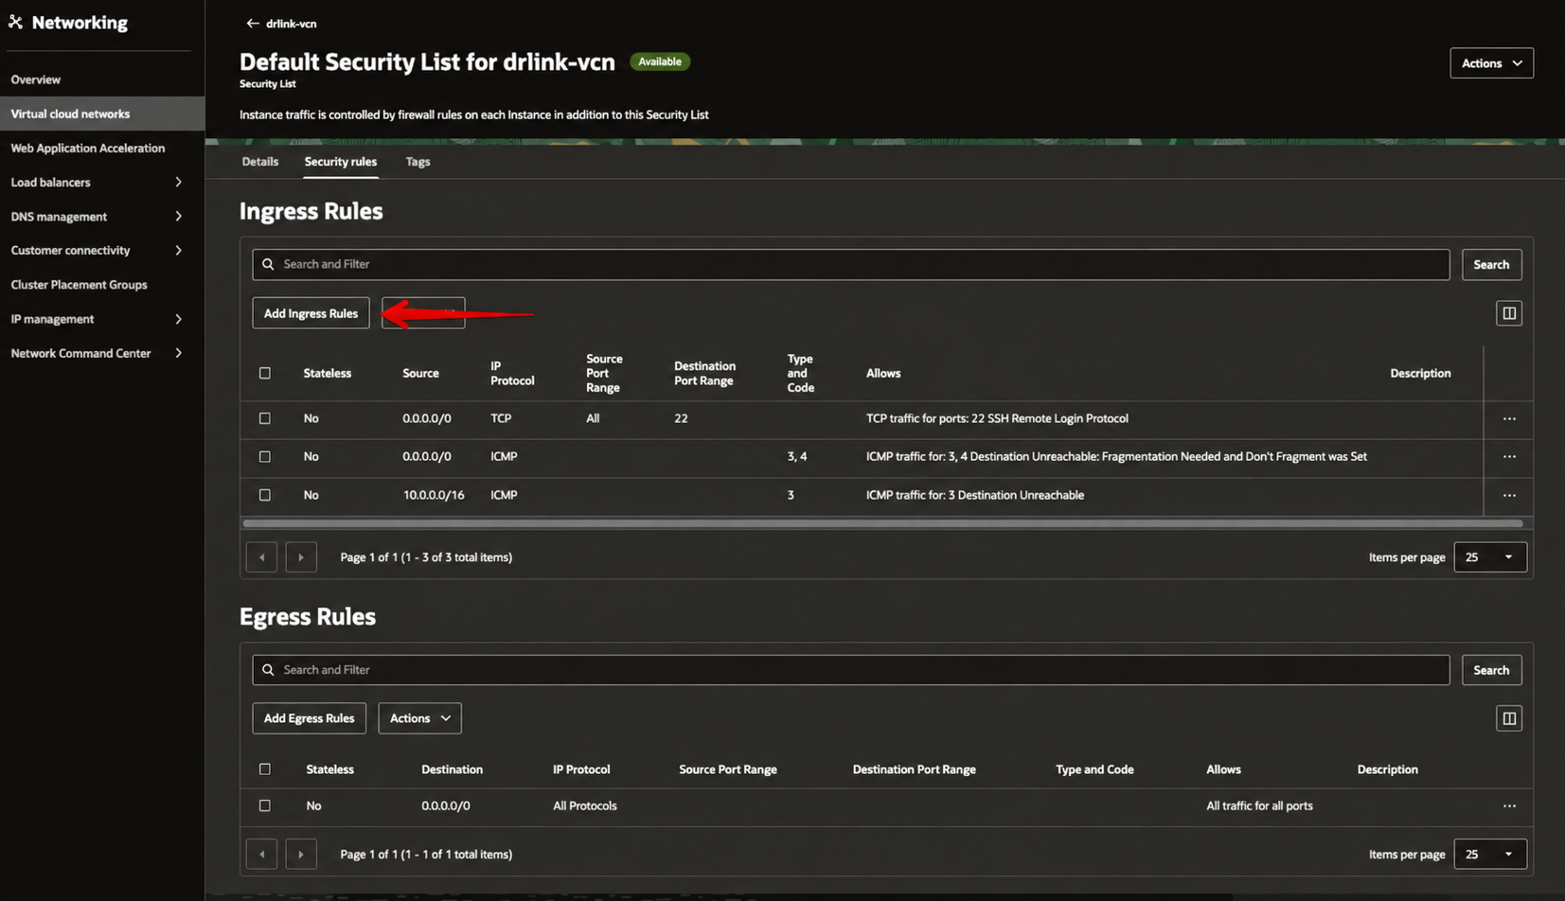Open row menu for ICMP 3, 4 rule
The image size is (1565, 901).
(1509, 457)
